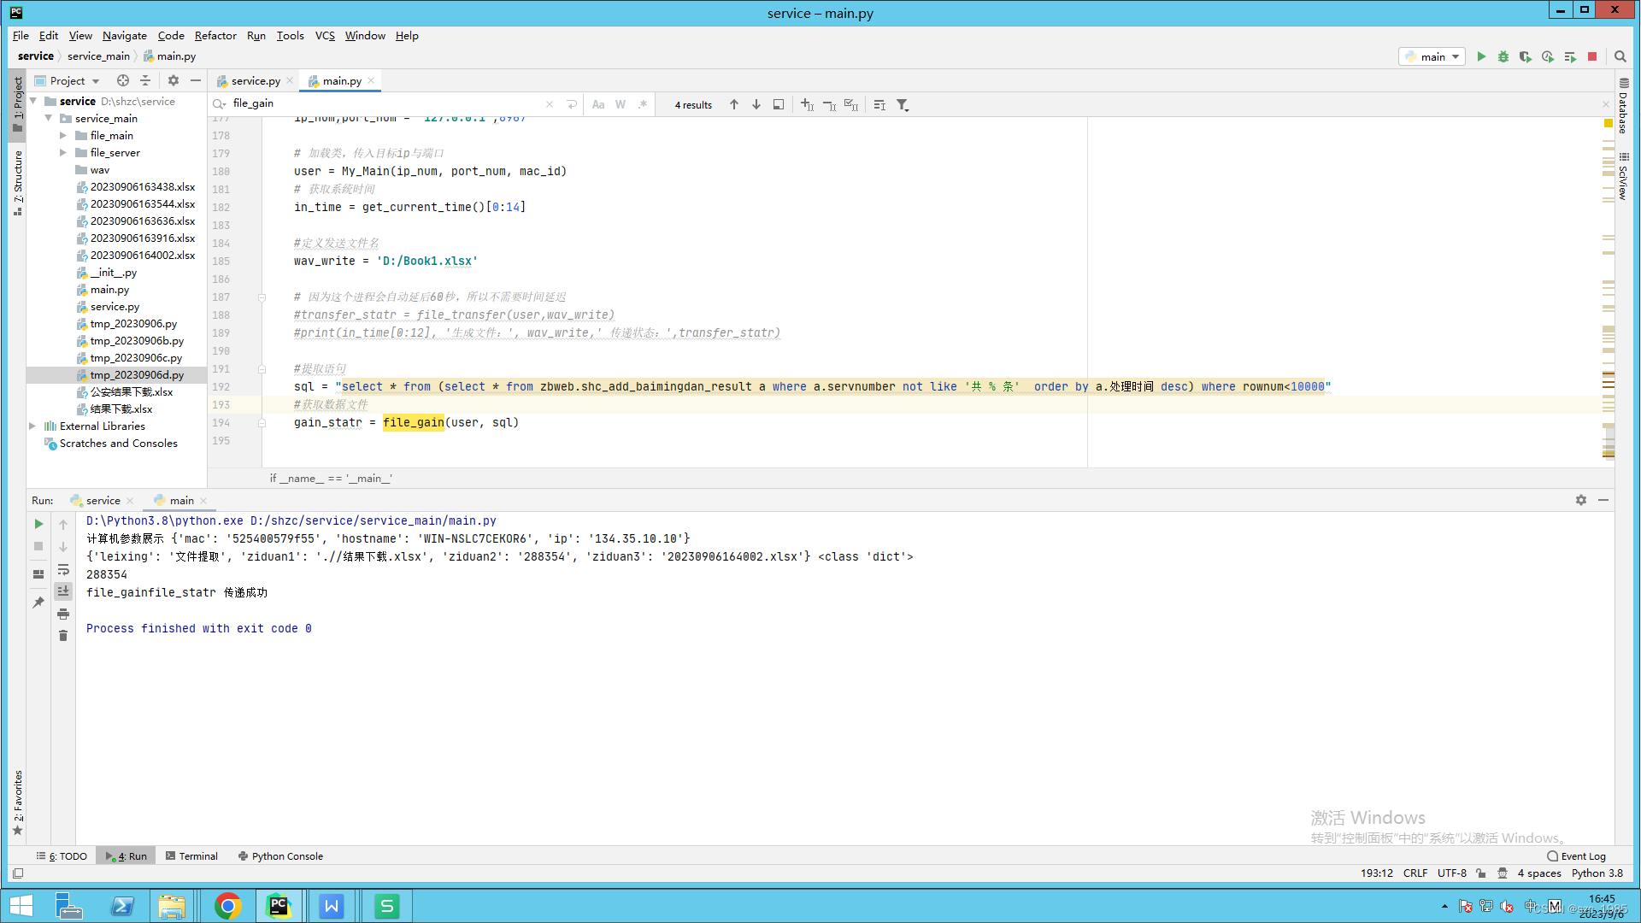Open the TODO tool window
Screen dimensions: 1641x923
(62, 855)
